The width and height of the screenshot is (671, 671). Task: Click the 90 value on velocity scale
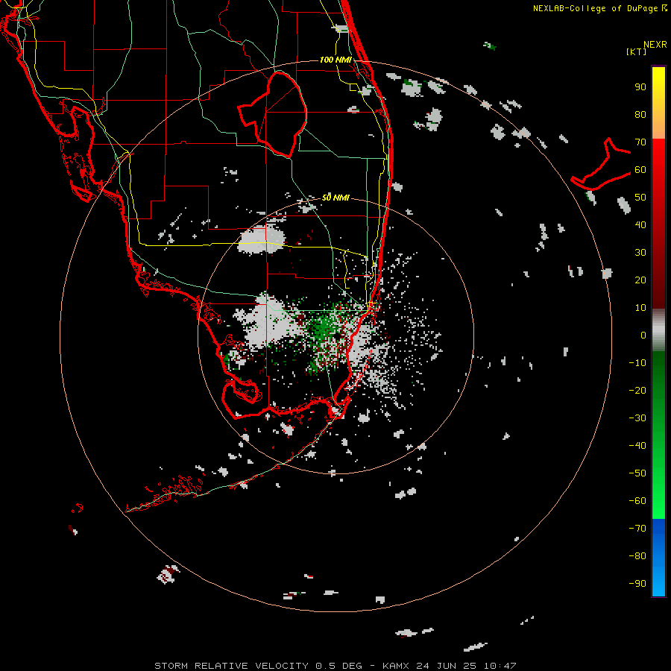pos(640,87)
